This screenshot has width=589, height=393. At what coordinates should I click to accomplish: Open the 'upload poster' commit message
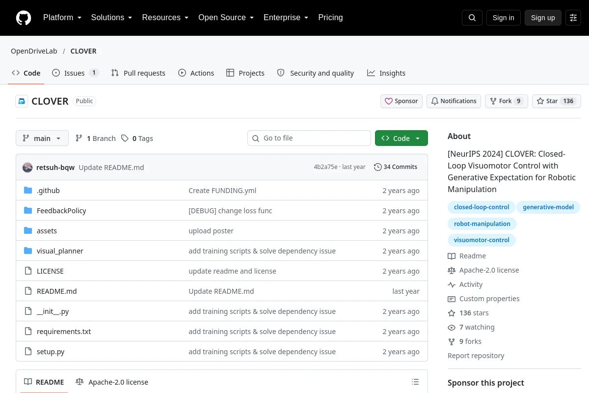tap(211, 231)
